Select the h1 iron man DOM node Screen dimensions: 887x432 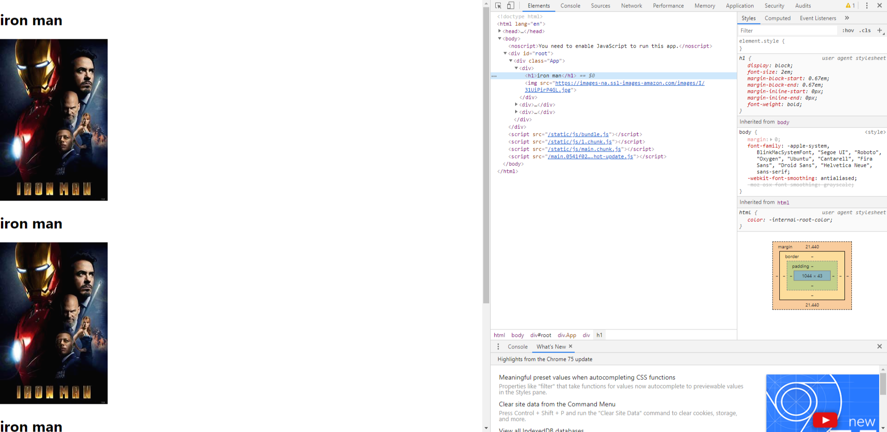(x=614, y=75)
